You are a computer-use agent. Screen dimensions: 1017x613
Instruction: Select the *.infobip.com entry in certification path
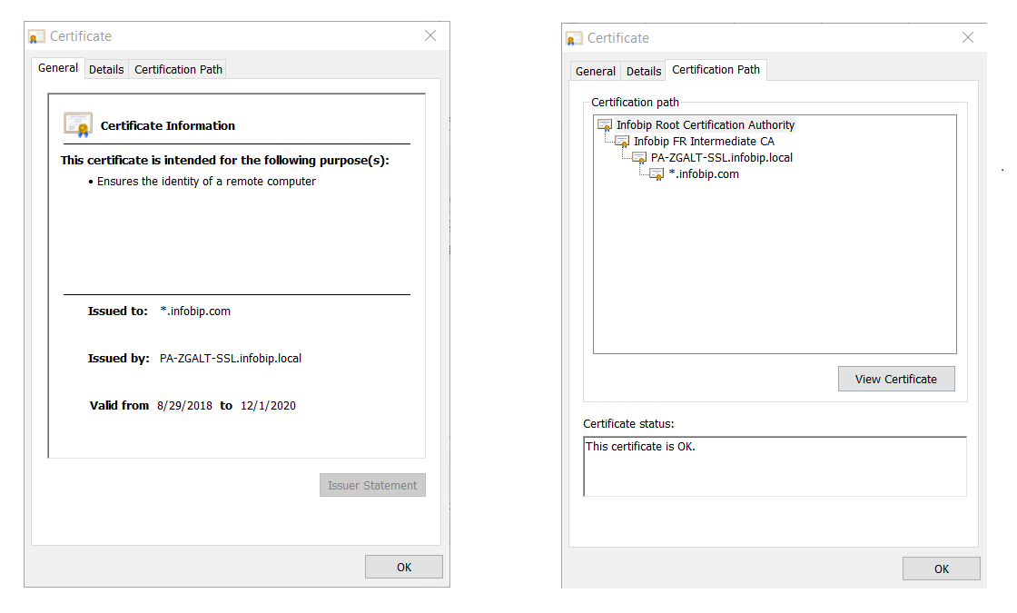pyautogui.click(x=704, y=174)
